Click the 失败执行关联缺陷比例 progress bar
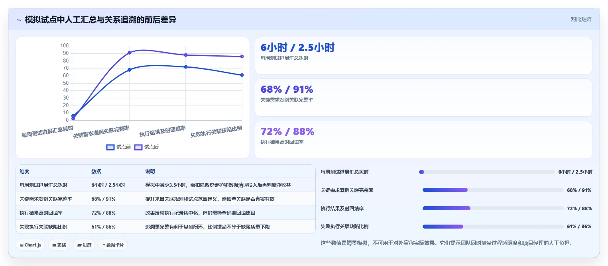Screen dimensions: 608x266 tap(493, 227)
